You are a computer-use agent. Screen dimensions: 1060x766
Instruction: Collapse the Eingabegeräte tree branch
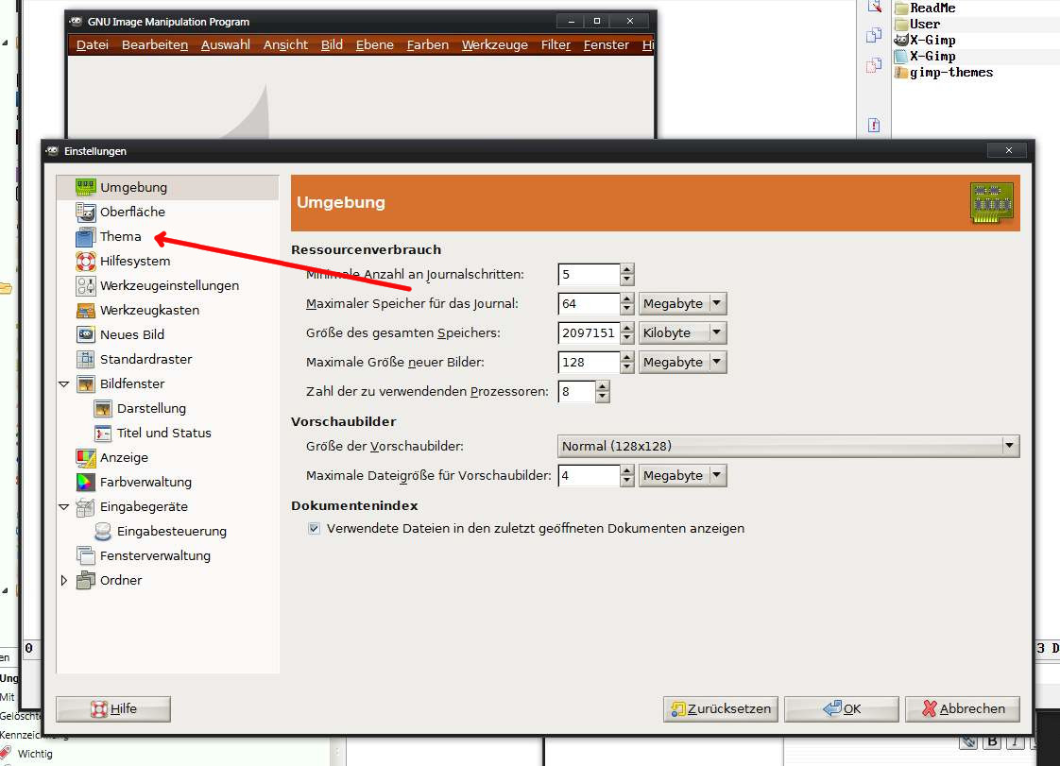64,507
